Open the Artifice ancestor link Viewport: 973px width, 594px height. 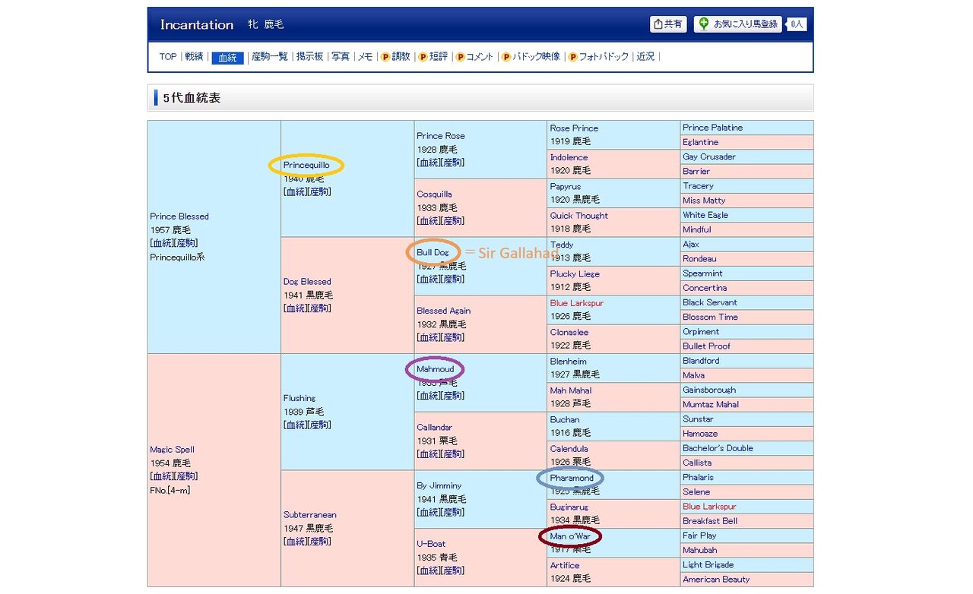click(x=565, y=566)
